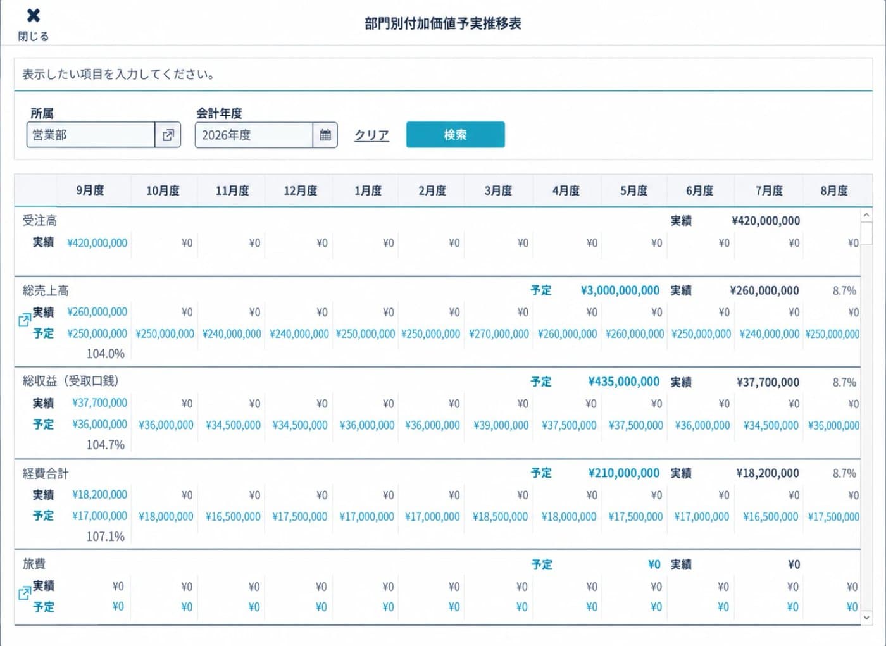Click the 107.1% ratio value

click(106, 537)
